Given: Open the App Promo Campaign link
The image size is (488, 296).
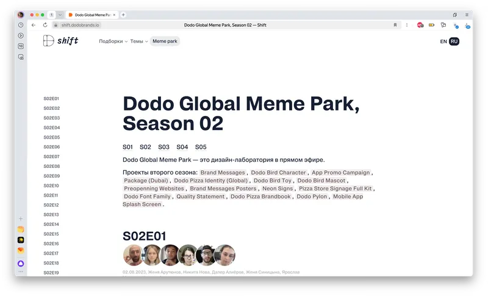Looking at the screenshot, I should coord(341,173).
